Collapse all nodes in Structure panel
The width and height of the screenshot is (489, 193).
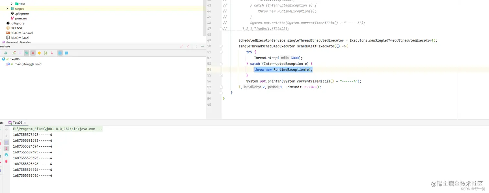(188, 46)
